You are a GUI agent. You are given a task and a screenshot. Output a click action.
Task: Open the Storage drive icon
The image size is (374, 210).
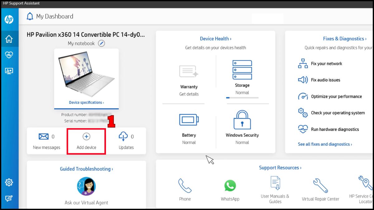(242, 69)
